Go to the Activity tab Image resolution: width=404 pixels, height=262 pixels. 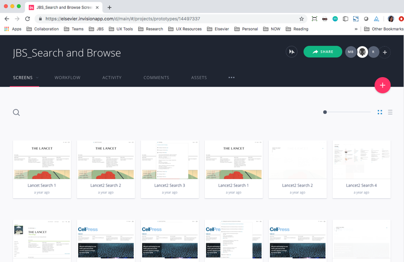(x=112, y=78)
